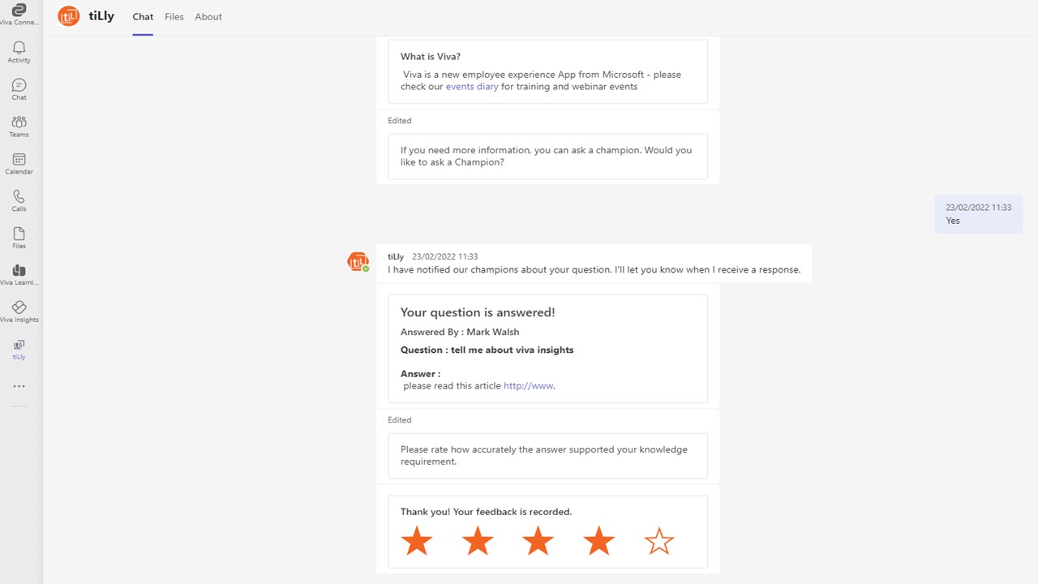
Task: Switch to the Files tab
Action: [x=174, y=16]
